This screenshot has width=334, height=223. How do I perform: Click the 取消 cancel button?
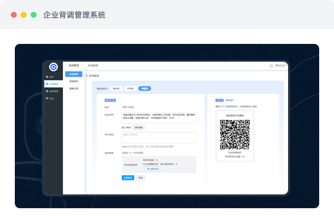tap(141, 178)
